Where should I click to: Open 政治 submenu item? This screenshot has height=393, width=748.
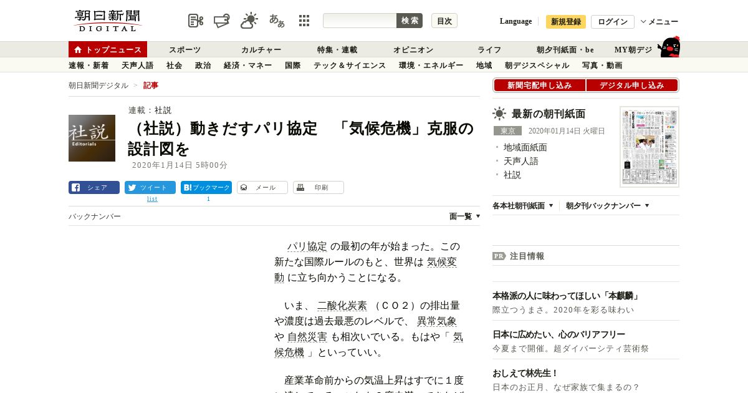coord(203,65)
